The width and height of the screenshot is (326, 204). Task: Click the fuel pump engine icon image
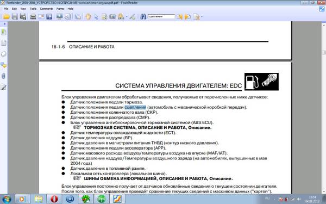261,82
